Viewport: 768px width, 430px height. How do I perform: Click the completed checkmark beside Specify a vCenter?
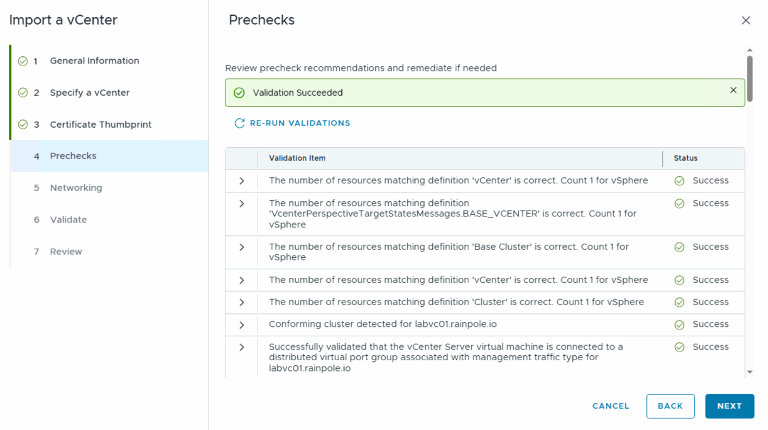[23, 93]
